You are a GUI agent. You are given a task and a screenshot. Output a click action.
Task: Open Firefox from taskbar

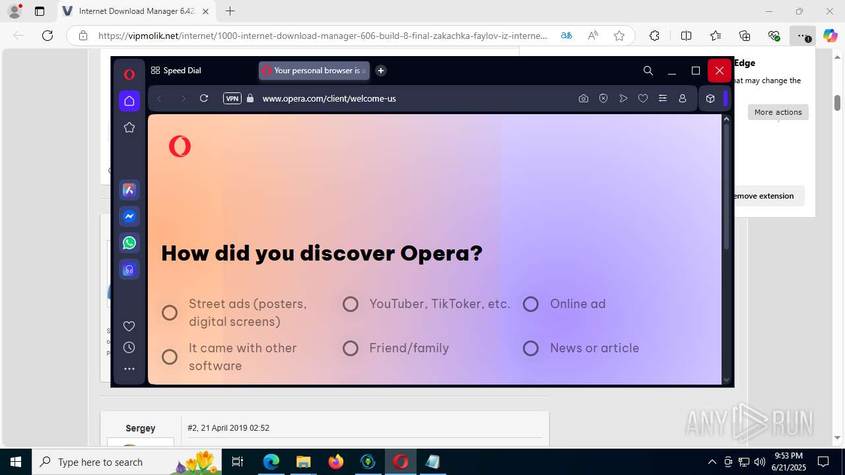pos(336,462)
